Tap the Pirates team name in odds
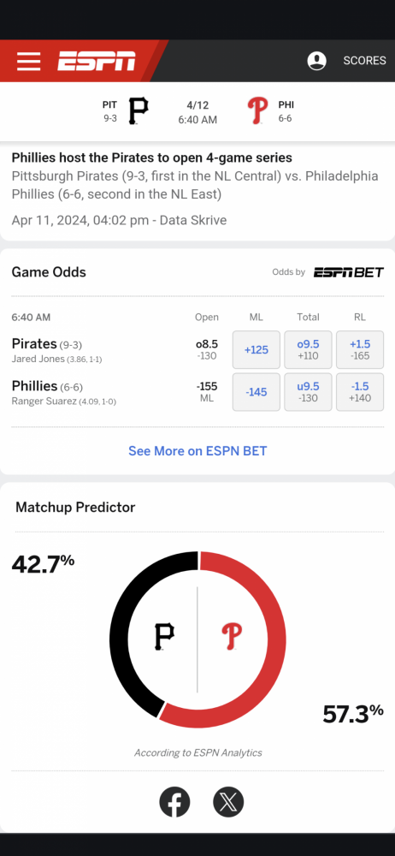Viewport: 395px width, 856px height. point(34,344)
